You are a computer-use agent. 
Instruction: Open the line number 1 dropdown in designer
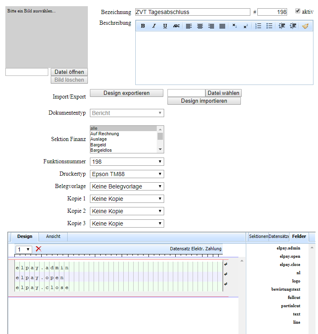click(24, 249)
